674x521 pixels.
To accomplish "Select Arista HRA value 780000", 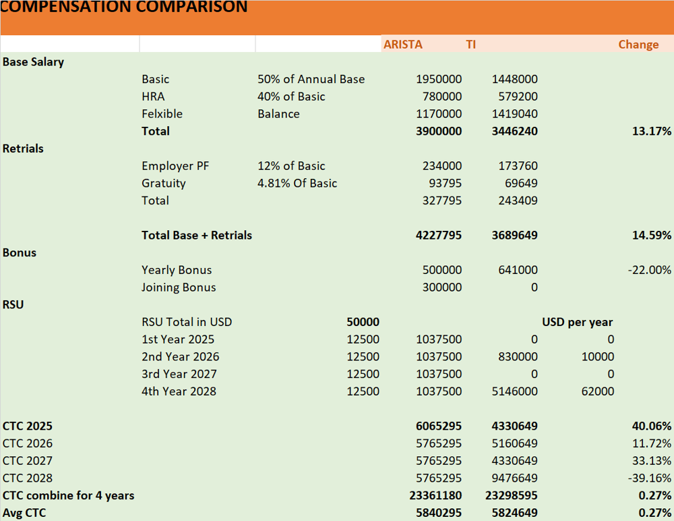I will tap(442, 97).
